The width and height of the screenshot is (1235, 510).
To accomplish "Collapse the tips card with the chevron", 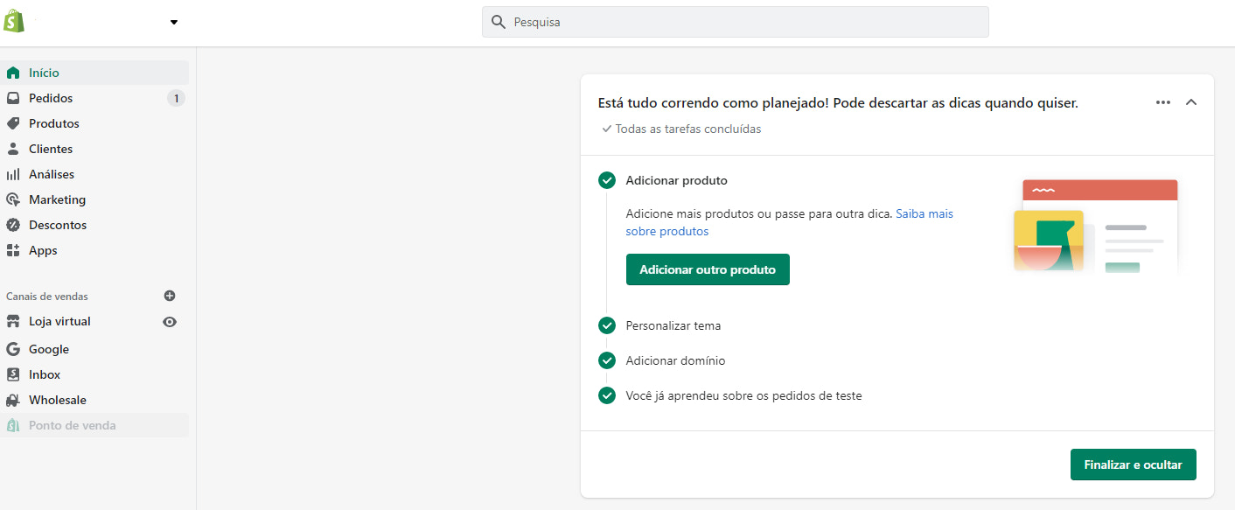I will point(1190,102).
